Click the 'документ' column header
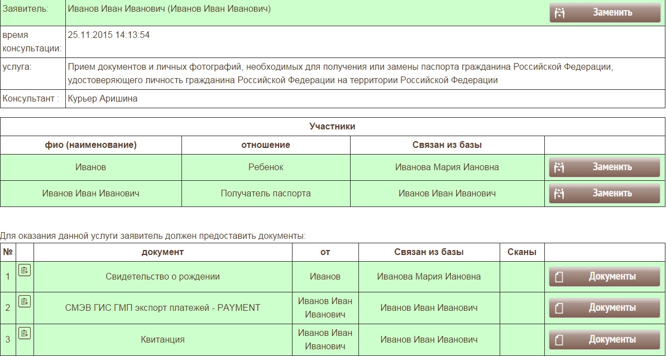Image resolution: width=666 pixels, height=356 pixels. tap(162, 252)
